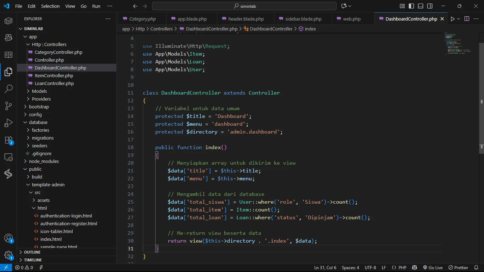Click the siminlab command center search box
This screenshot has width=484, height=272.
pos(244,6)
